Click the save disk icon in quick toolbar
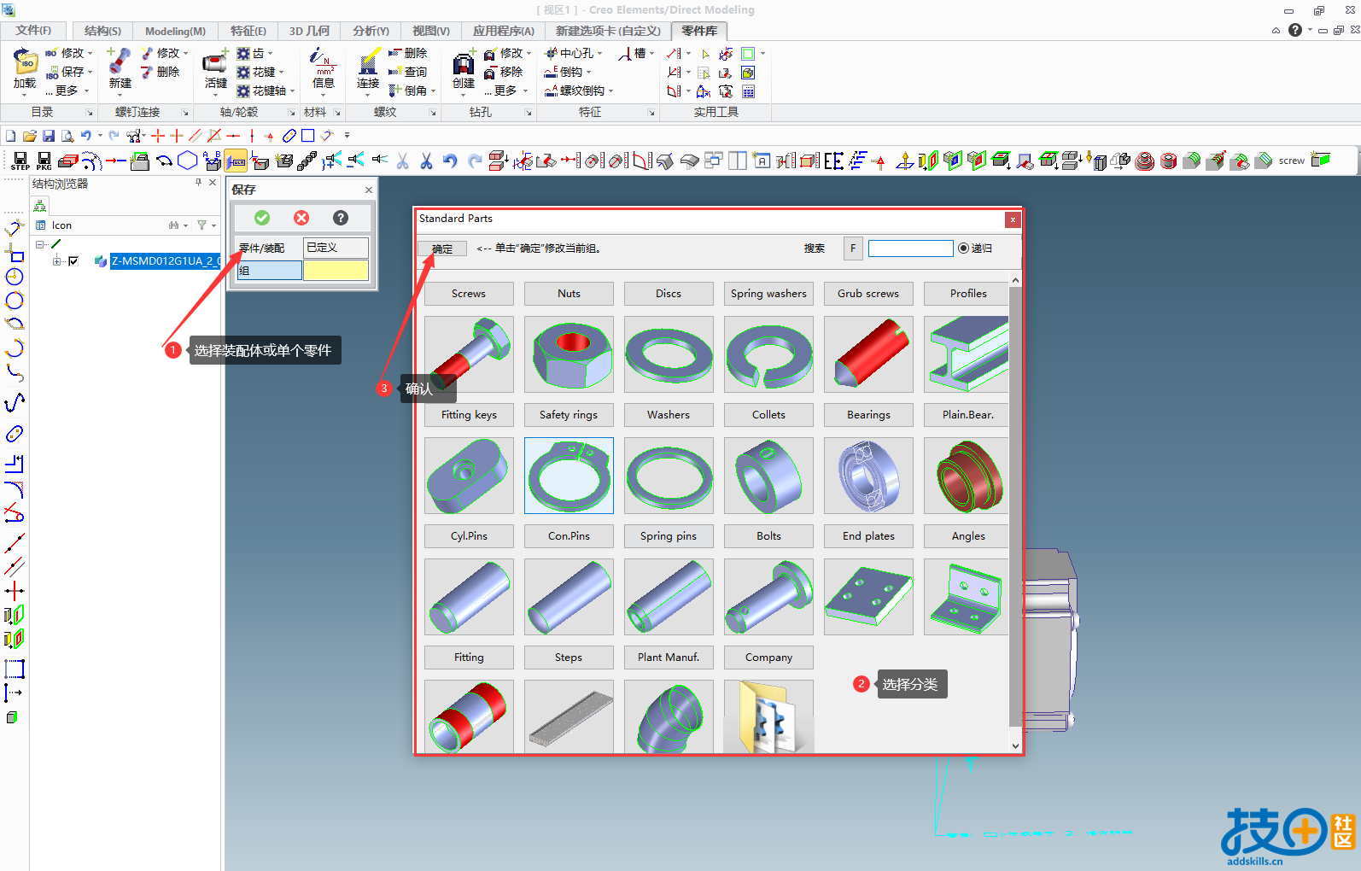The image size is (1361, 871). (49, 136)
